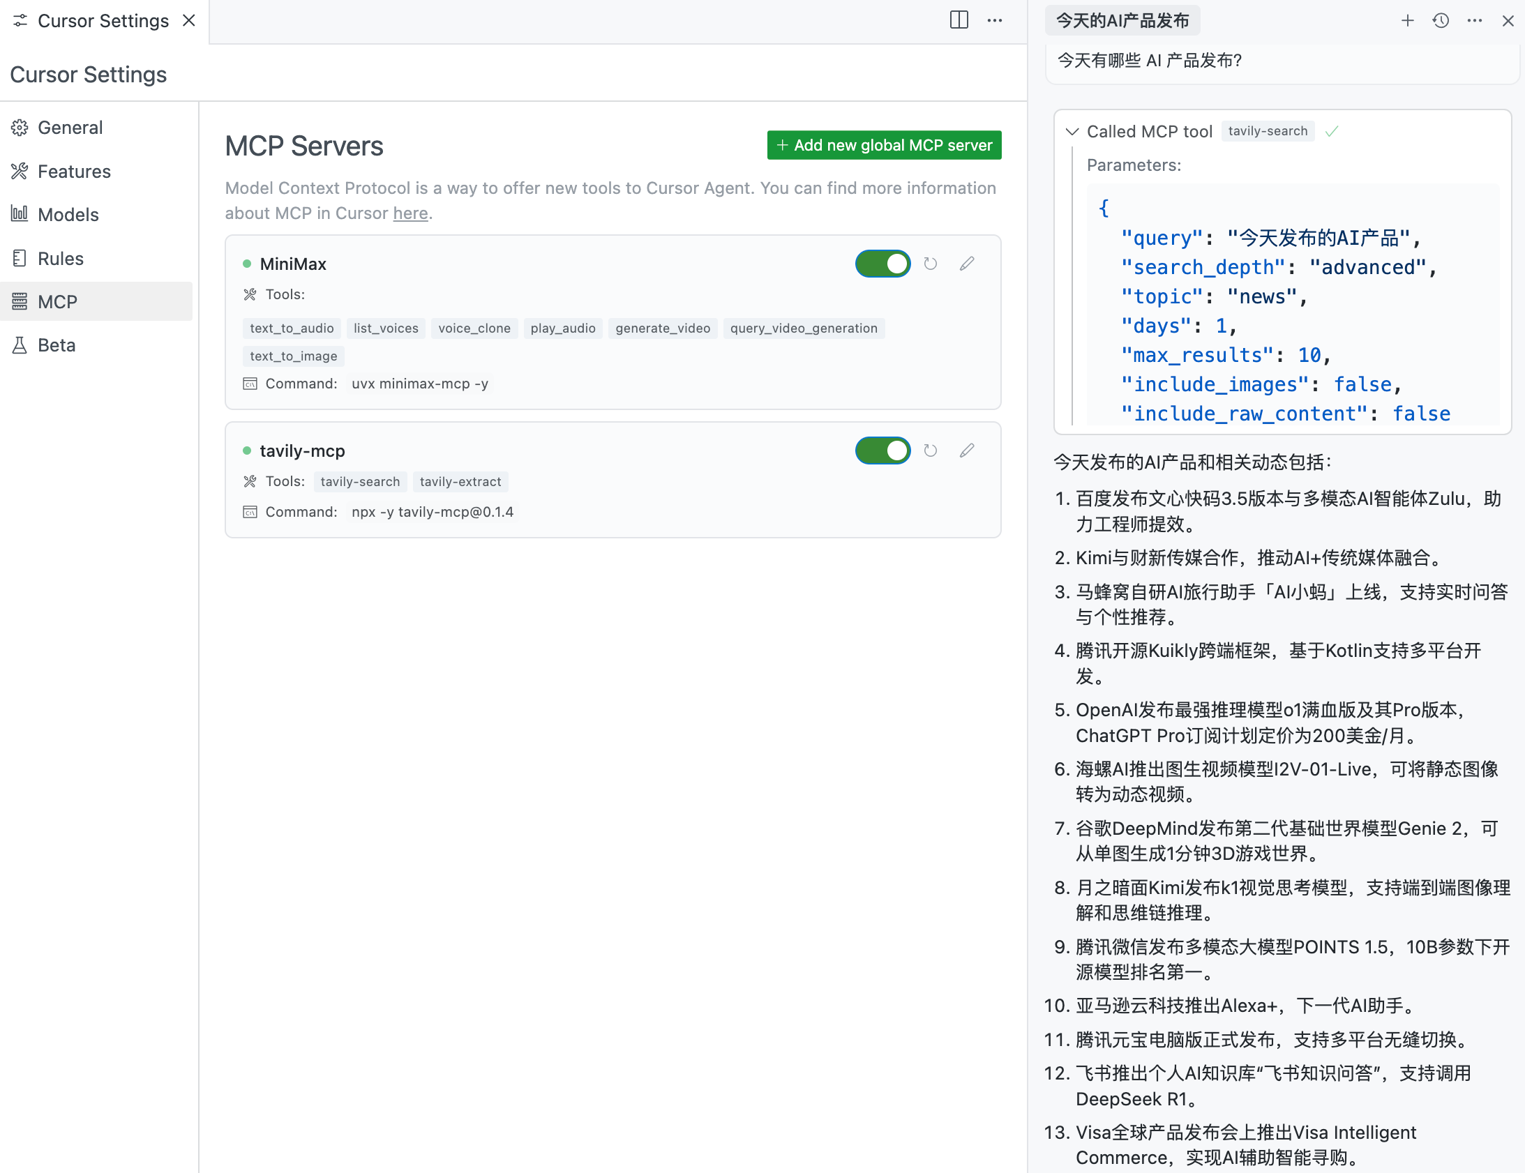Disable the MiniMax server toggle

(x=882, y=264)
